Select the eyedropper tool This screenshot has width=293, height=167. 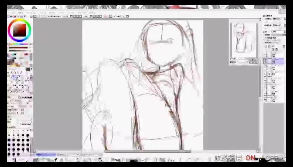tap(21, 73)
